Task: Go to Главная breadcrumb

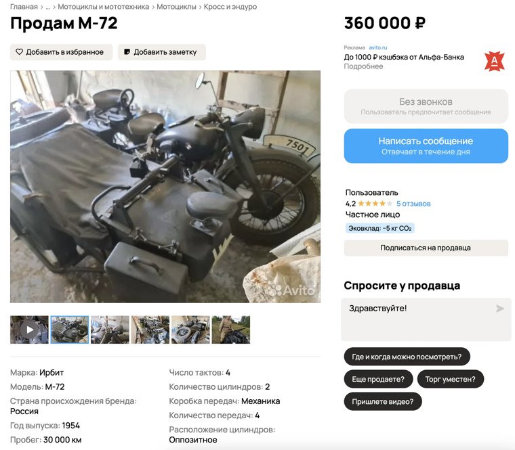Action: pyautogui.click(x=24, y=7)
